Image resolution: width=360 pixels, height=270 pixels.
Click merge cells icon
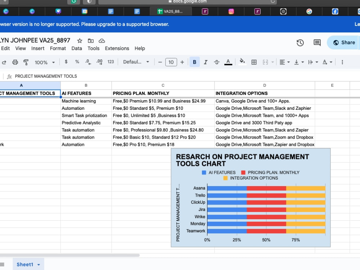click(x=265, y=62)
